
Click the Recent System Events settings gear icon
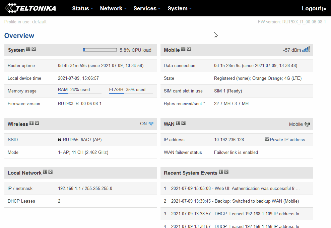pyautogui.click(x=226, y=172)
